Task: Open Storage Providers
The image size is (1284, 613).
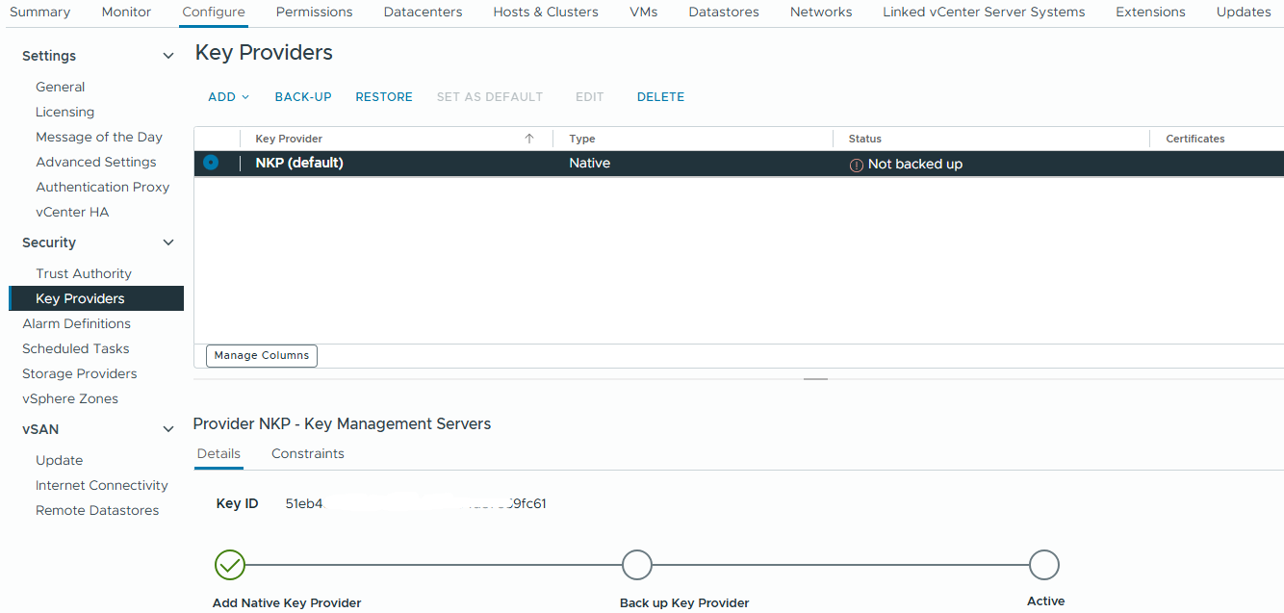Action: [x=80, y=373]
